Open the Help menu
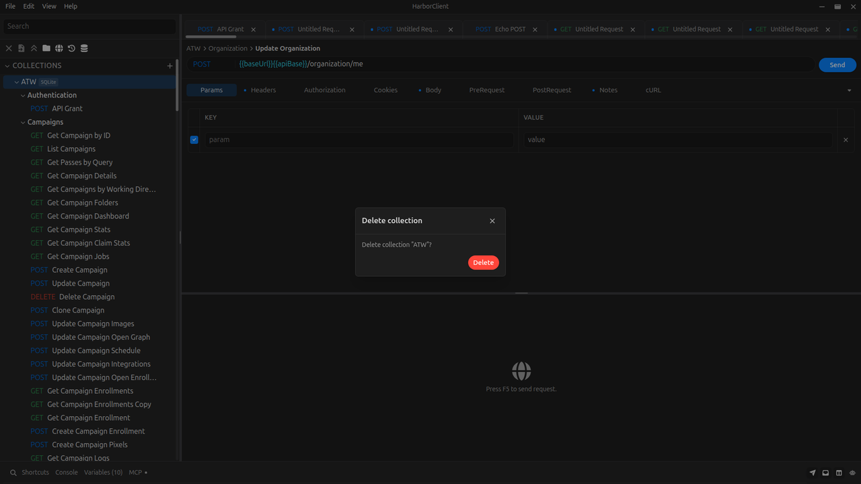Viewport: 861px width, 484px height. 71,6
